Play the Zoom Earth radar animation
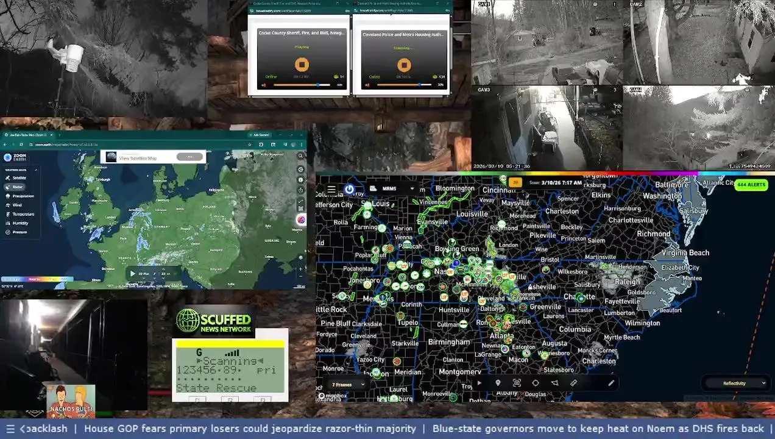 click(133, 274)
